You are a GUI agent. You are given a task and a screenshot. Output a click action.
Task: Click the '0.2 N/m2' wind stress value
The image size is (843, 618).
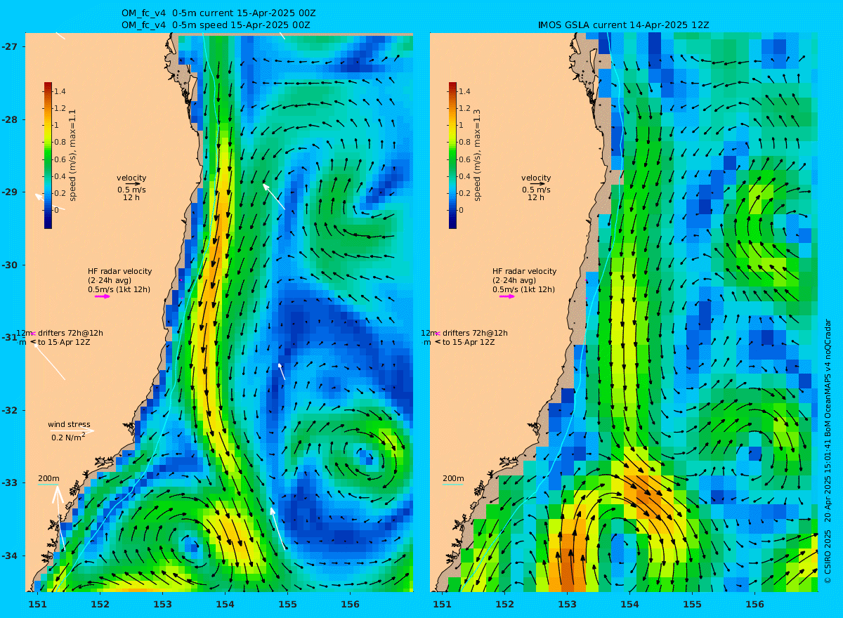tap(68, 437)
